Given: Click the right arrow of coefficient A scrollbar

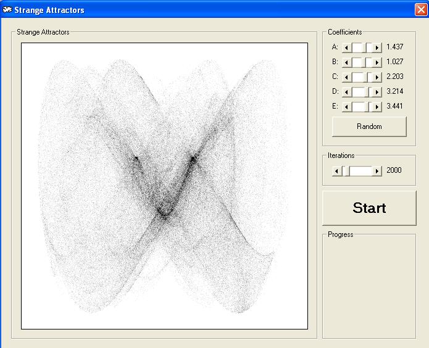Looking at the screenshot, I should pyautogui.click(x=377, y=48).
